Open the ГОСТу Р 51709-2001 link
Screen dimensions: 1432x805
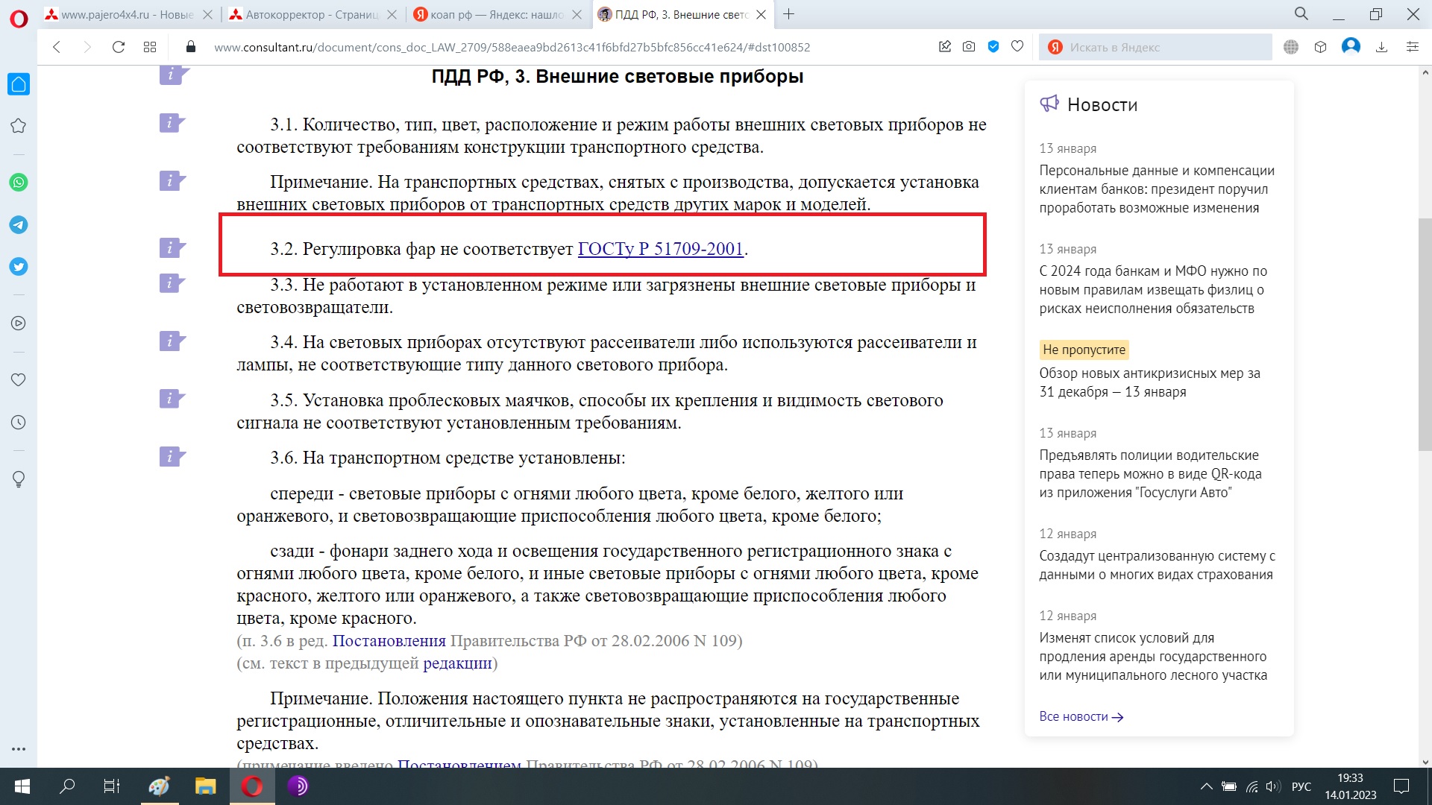660,249
